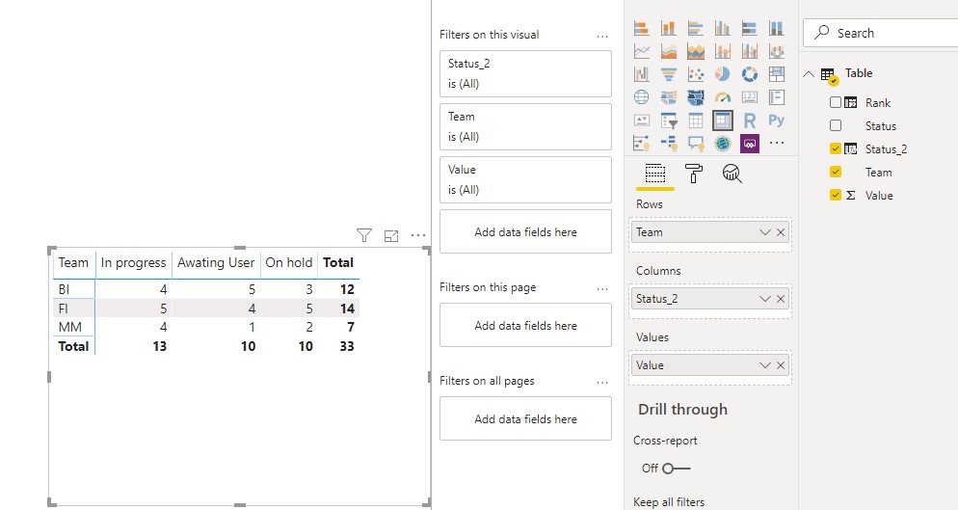The image size is (958, 510).
Task: Select the Stacked area chart visual
Action: pos(695,51)
